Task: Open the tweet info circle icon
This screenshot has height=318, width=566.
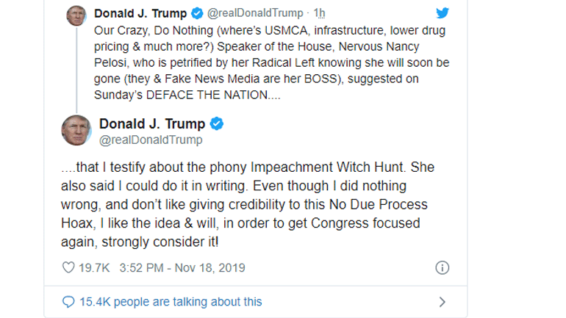Action: pos(442,268)
